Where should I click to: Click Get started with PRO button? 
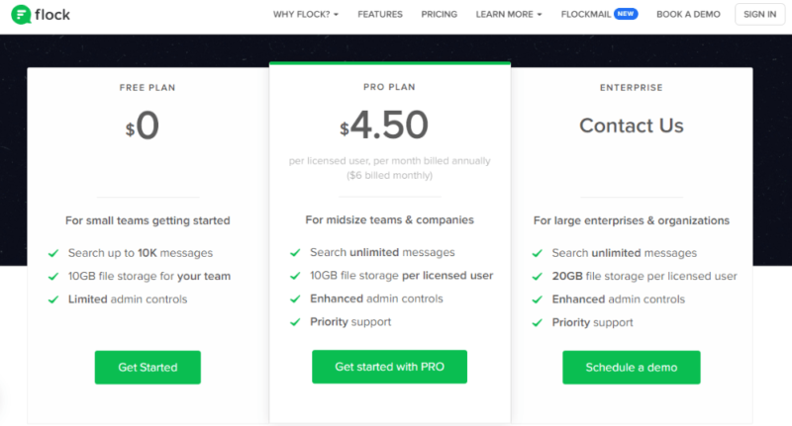click(x=389, y=367)
